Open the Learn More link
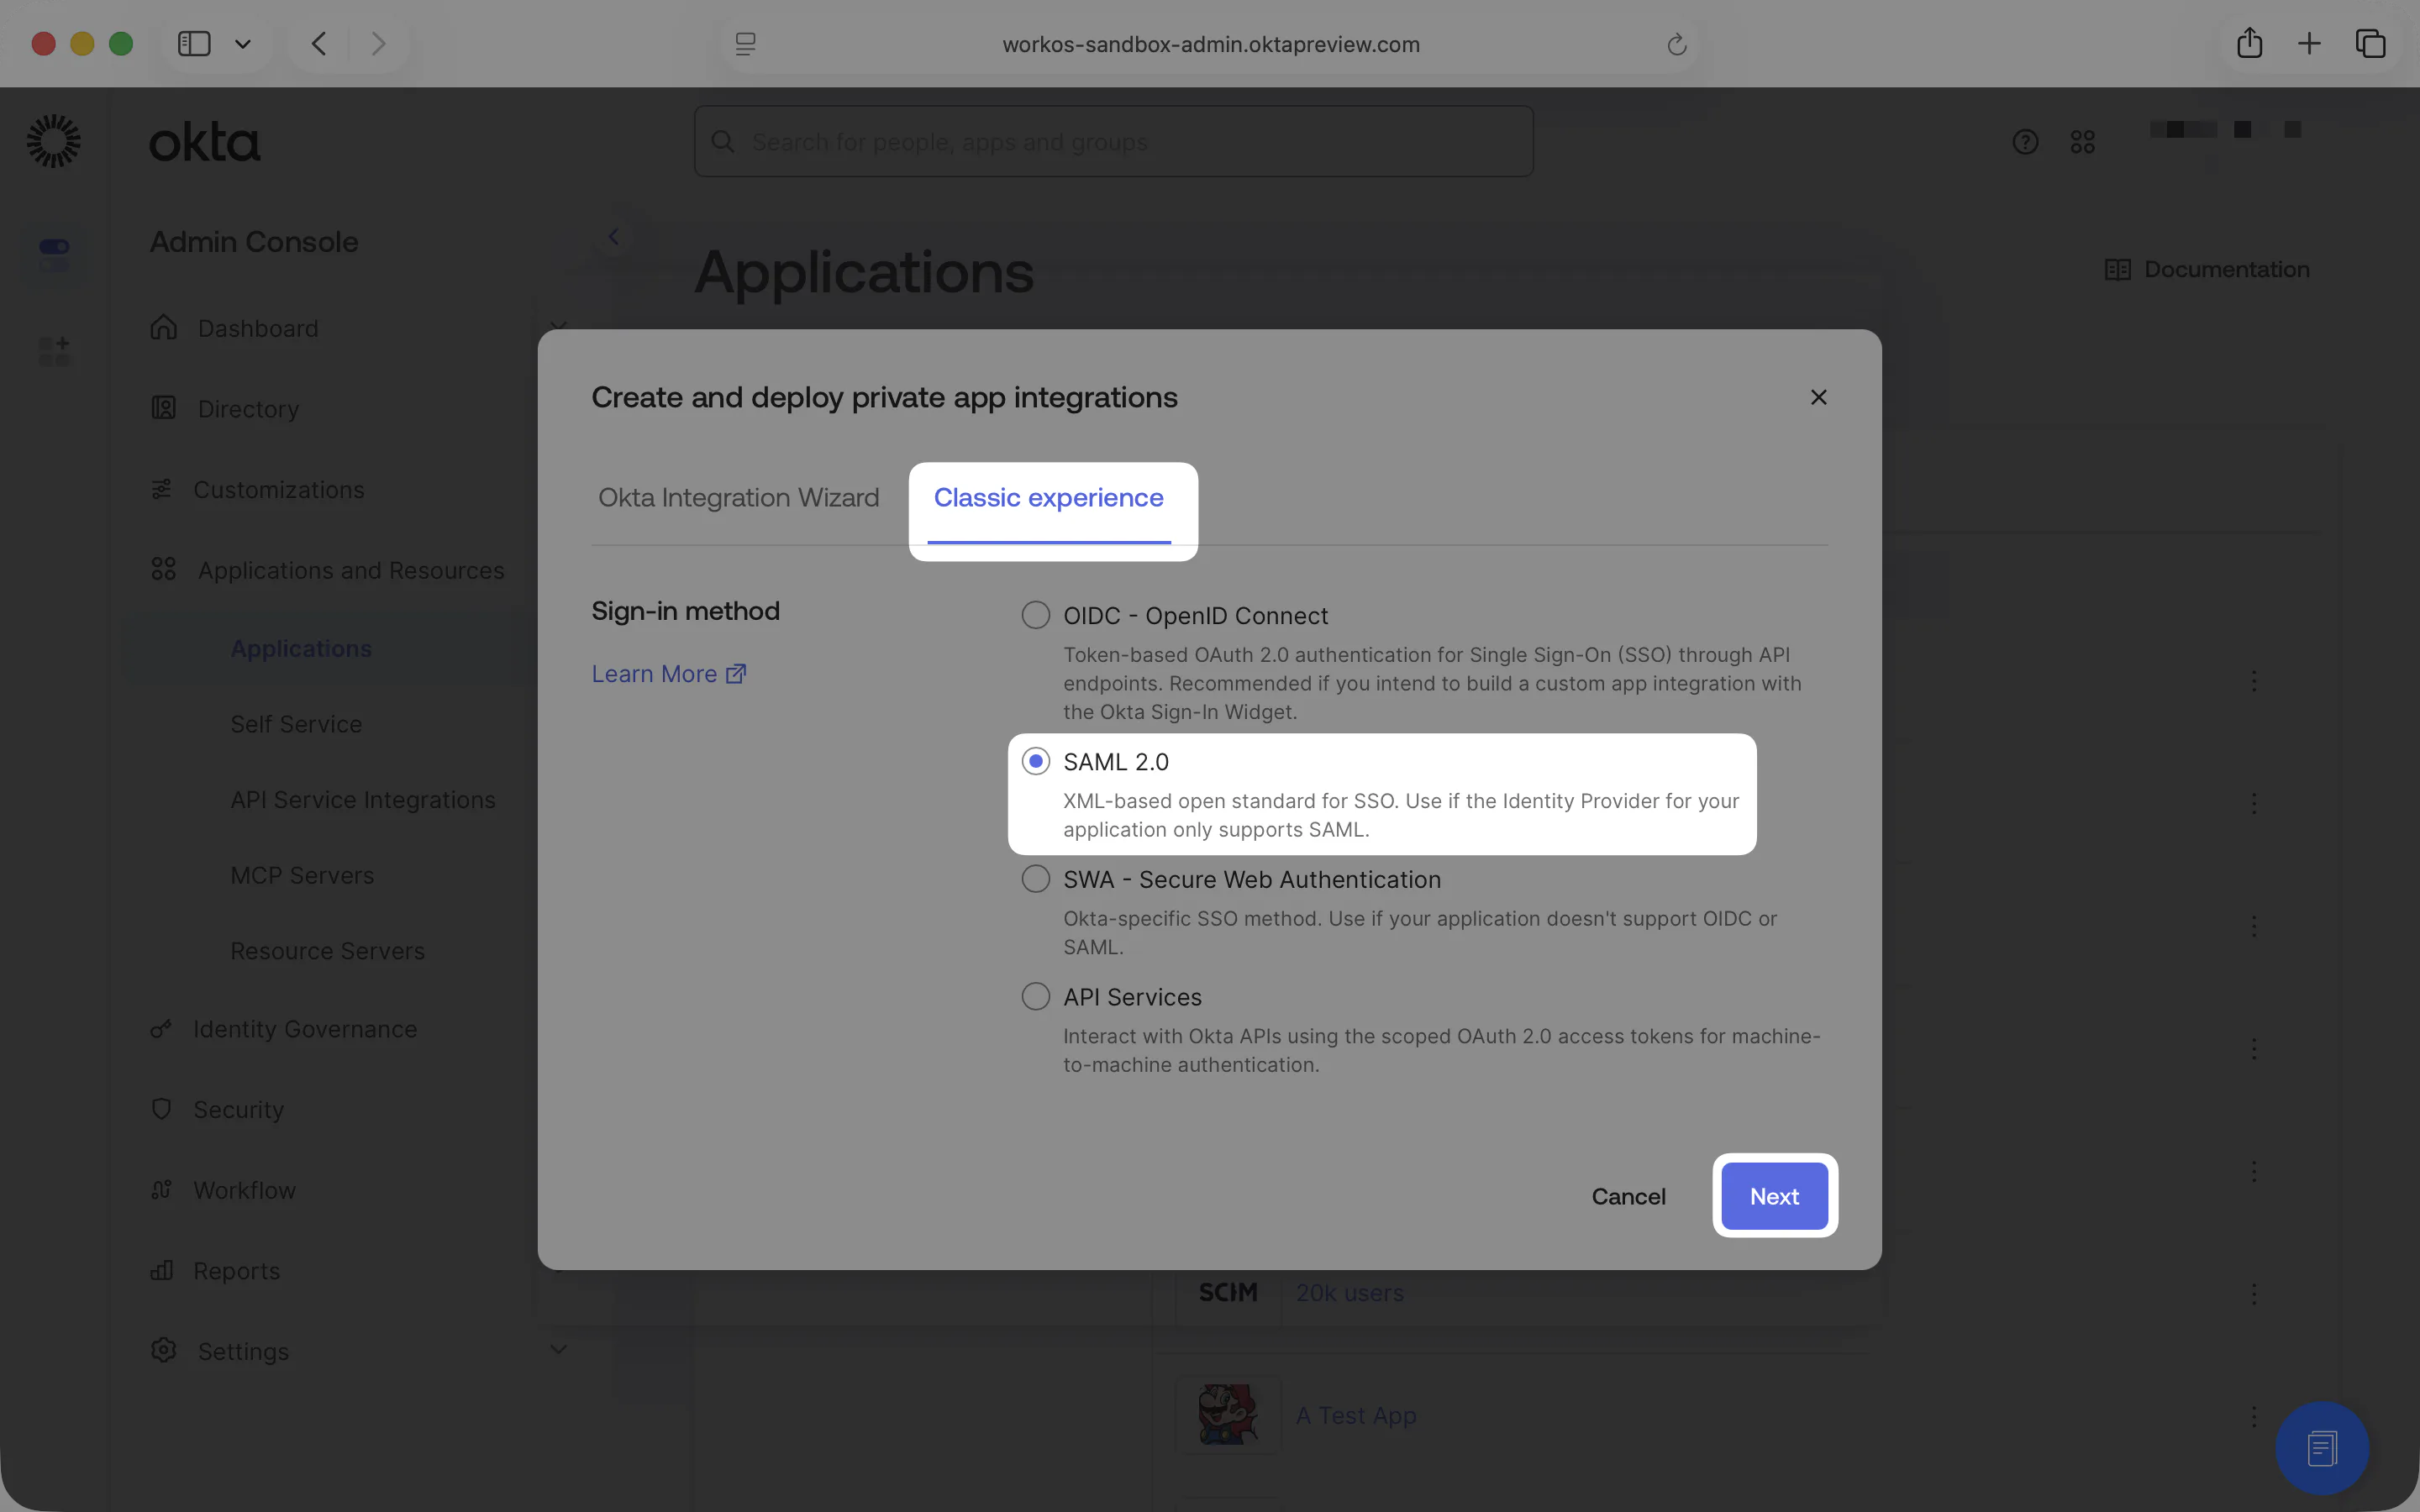Image resolution: width=2420 pixels, height=1512 pixels. [669, 674]
